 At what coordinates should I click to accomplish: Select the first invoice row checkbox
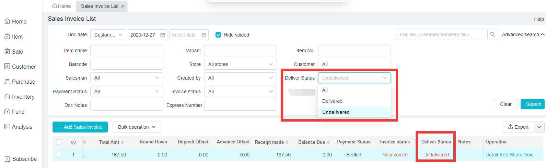[59, 155]
